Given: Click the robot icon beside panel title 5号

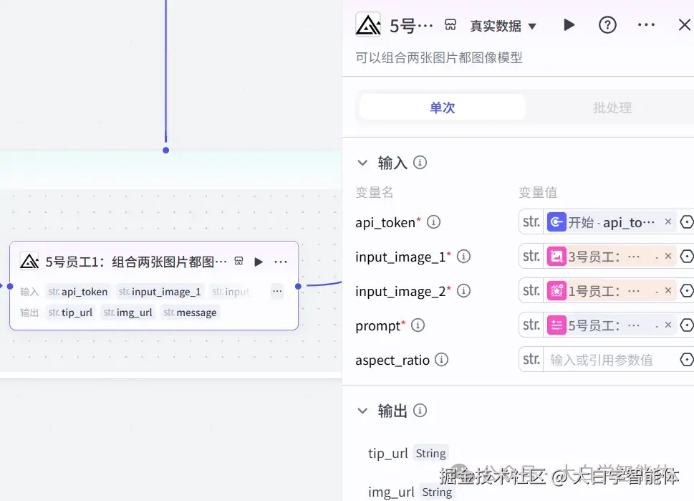Looking at the screenshot, I should tap(450, 25).
